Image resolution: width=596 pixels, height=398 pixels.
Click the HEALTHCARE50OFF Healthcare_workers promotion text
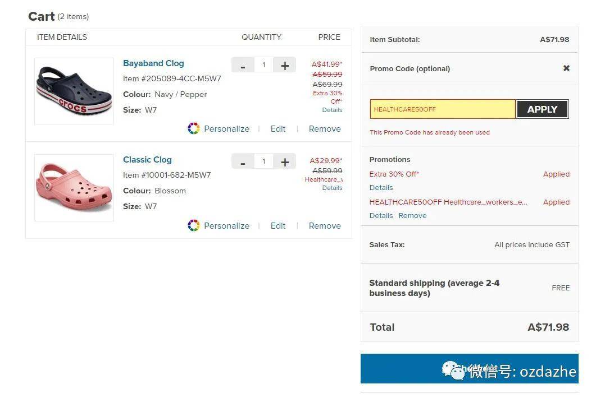pos(448,202)
